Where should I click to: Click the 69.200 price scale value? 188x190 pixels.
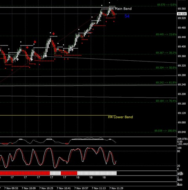(182, 94)
